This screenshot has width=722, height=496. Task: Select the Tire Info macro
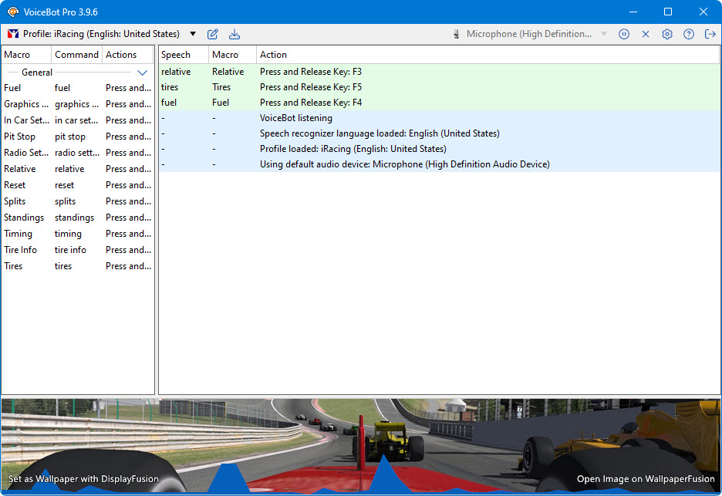(20, 250)
